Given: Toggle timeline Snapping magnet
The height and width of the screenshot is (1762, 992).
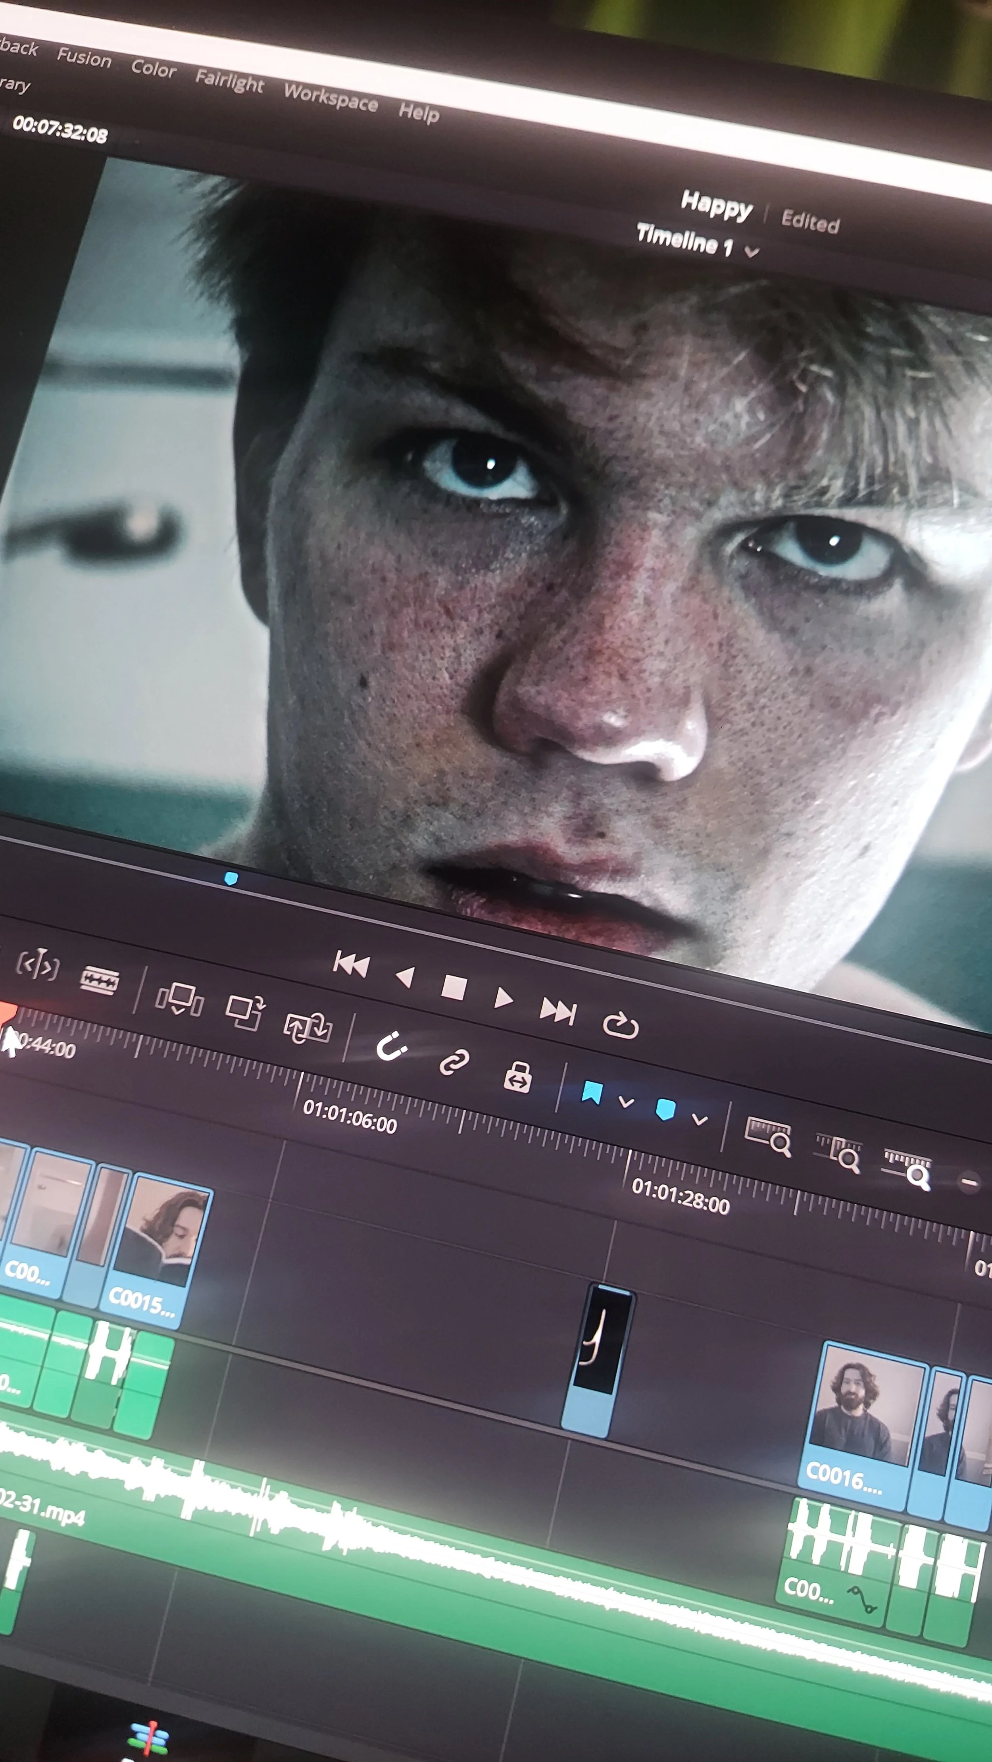Looking at the screenshot, I should click(x=392, y=1047).
